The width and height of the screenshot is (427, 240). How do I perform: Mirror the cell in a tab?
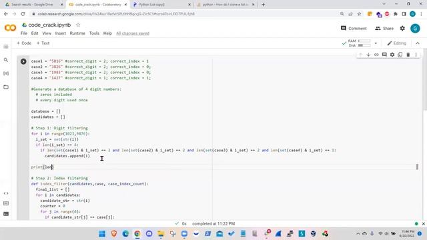click(x=400, y=55)
